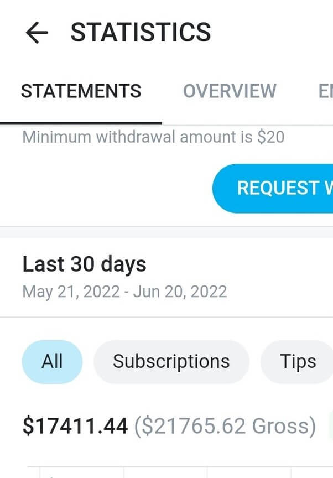The image size is (333, 478).
Task: Tap the back arrow icon
Action: [x=37, y=33]
